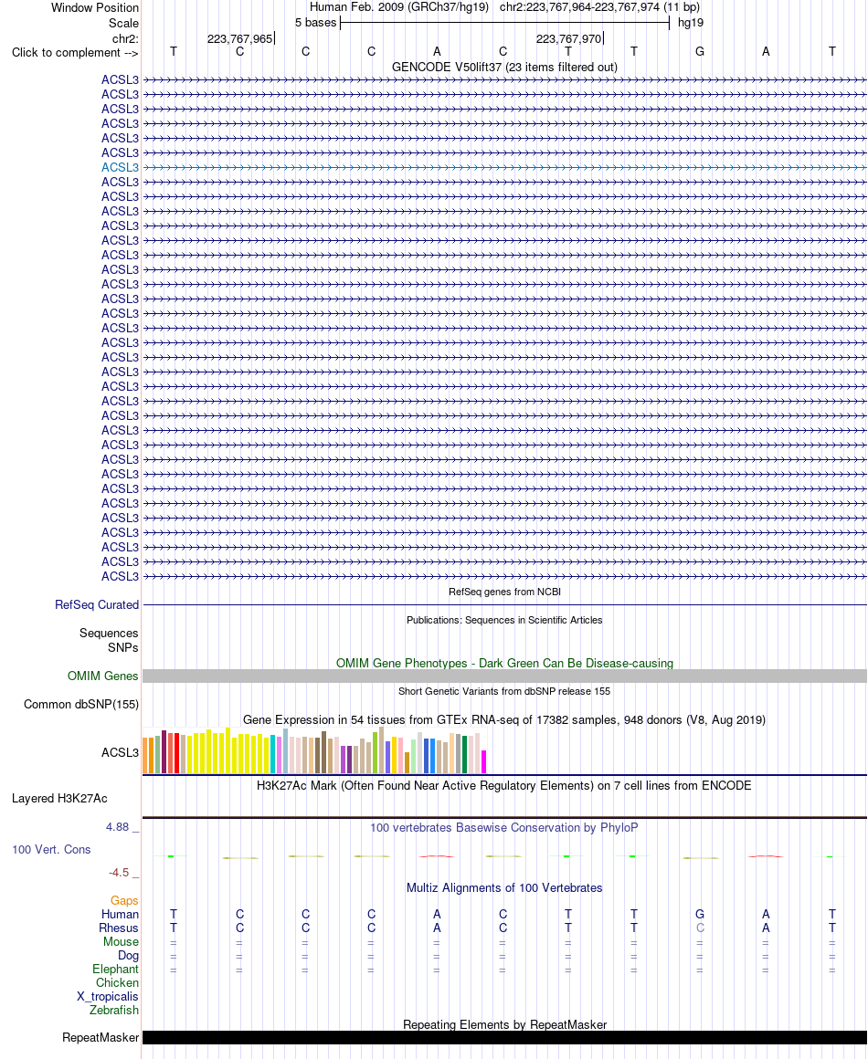
Task: Click the 223,767,965 position marker
Action: (x=239, y=39)
